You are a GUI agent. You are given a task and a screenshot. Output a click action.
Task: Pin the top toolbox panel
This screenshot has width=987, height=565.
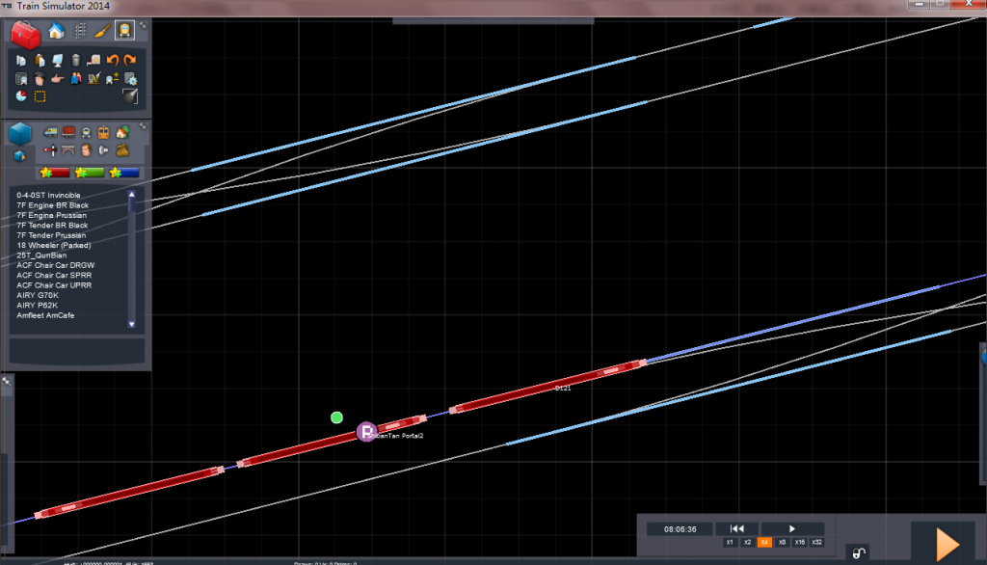point(144,24)
